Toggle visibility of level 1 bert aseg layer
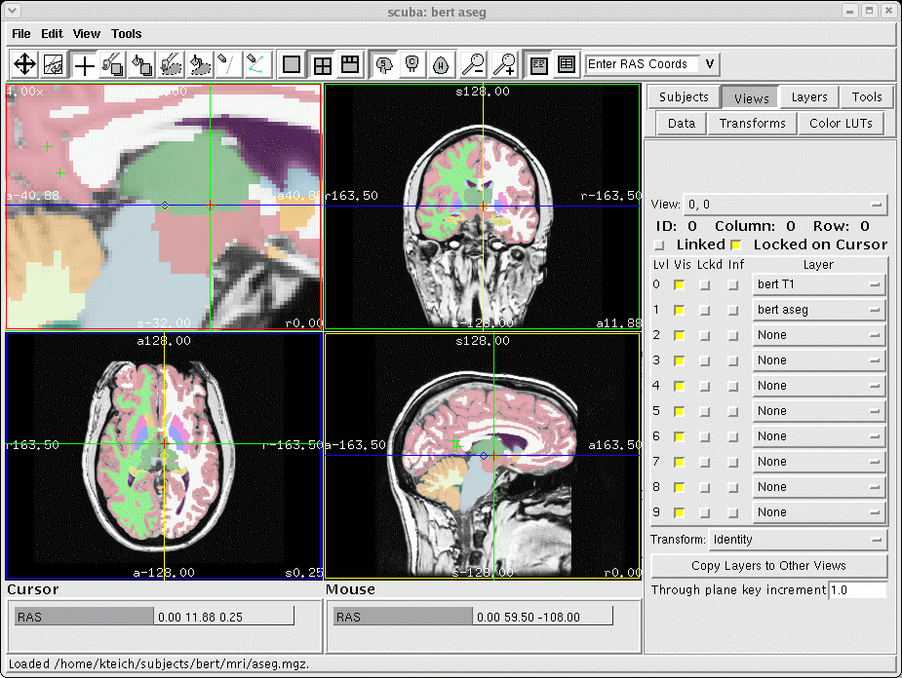Screen dimensions: 902x678 coord(679,310)
